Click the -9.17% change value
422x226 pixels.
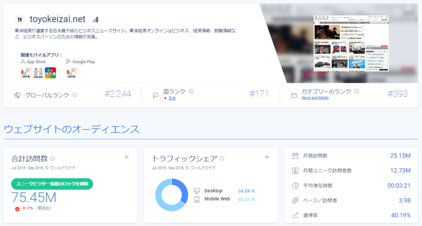[27, 208]
